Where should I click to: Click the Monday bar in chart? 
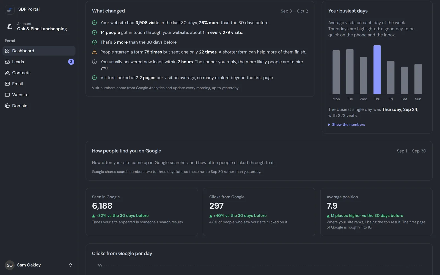336,72
